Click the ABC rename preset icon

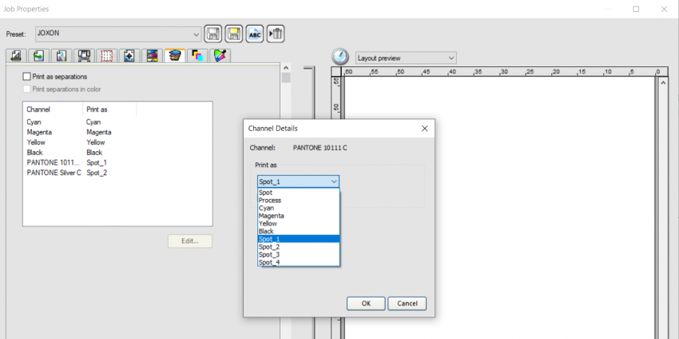point(255,34)
